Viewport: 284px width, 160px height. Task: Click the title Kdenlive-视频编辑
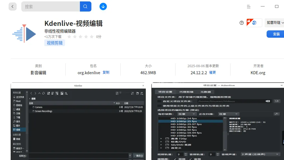tap(73, 23)
